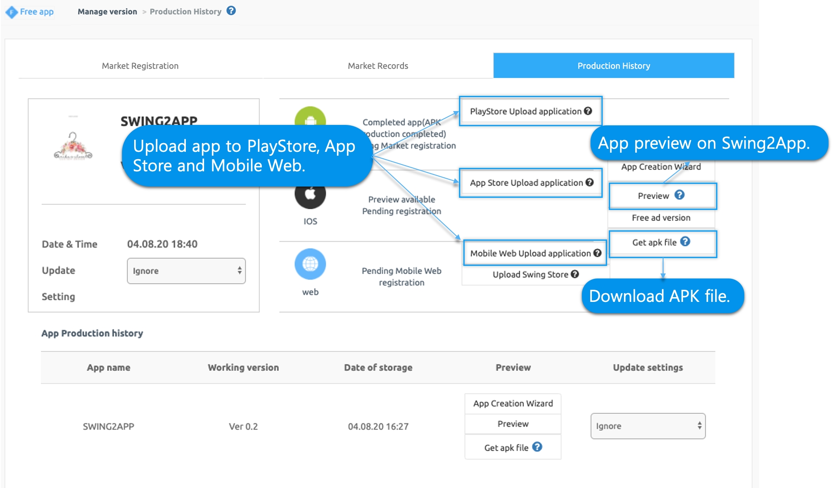The height and width of the screenshot is (488, 832).
Task: Open help icon beside history row Get apk file
Action: pos(537,447)
